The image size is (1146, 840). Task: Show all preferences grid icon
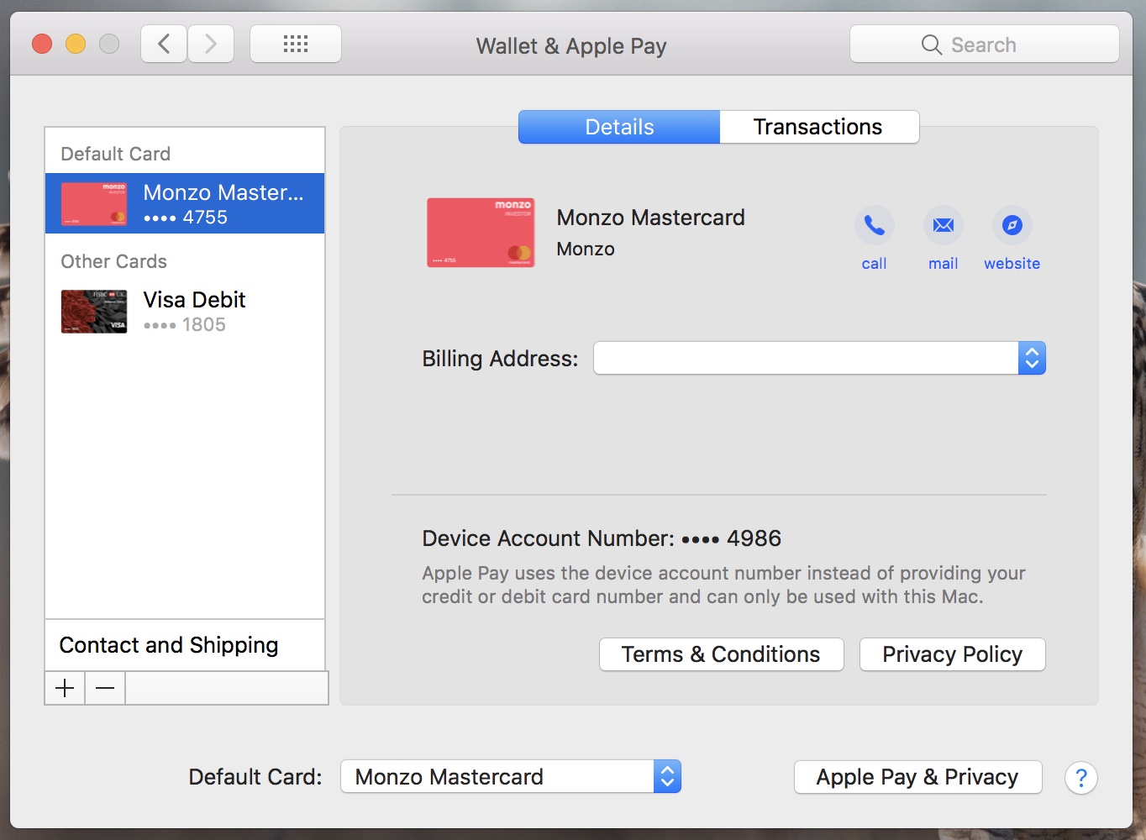point(296,44)
